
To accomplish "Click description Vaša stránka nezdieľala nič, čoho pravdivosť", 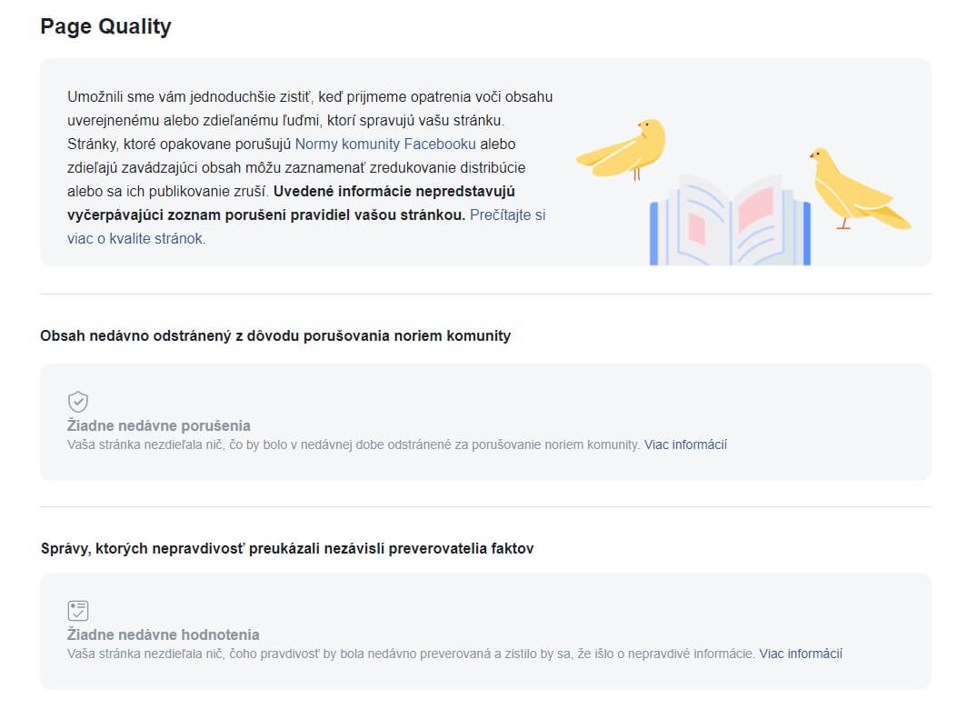I will [x=411, y=654].
